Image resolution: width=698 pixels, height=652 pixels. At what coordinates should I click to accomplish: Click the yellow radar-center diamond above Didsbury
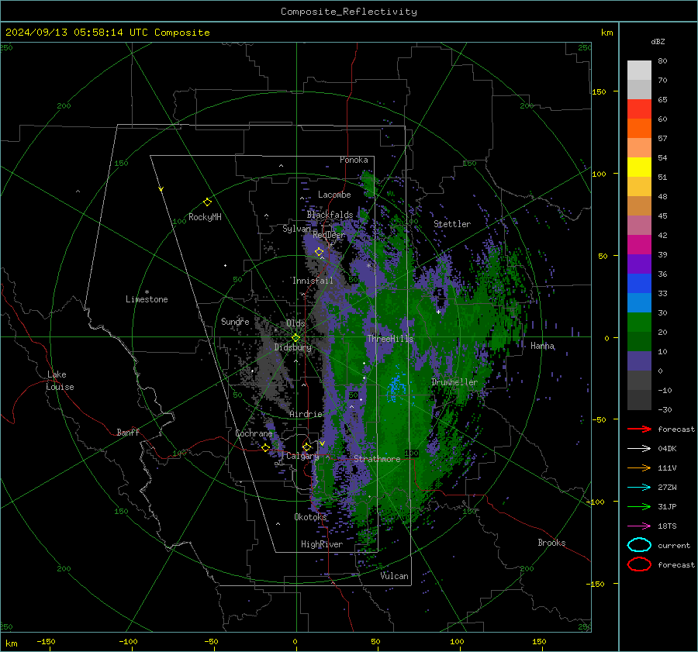[x=295, y=338]
